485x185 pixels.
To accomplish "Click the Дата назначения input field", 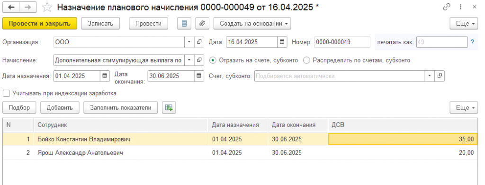I will (77, 76).
